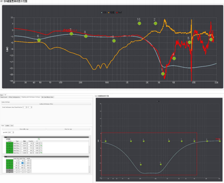Select filter node 1 on the top chart
The width and height of the screenshot is (224, 183).
(163, 74)
